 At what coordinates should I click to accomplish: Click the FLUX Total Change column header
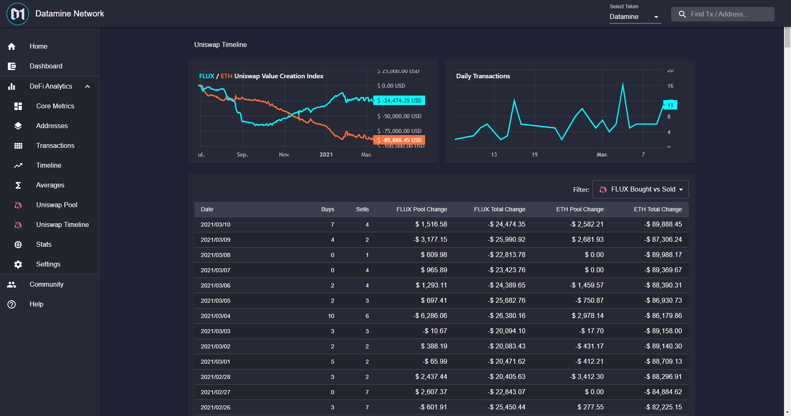pyautogui.click(x=499, y=210)
